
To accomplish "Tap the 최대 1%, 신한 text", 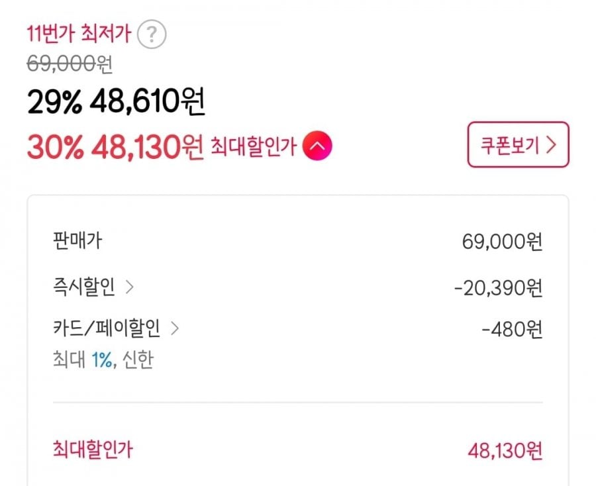I will (103, 362).
